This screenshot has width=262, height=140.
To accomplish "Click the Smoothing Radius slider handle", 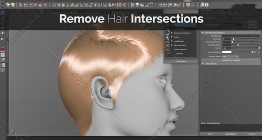I will coord(238,45).
